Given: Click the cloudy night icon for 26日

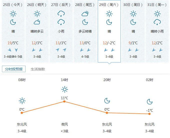Looking at the screenshot, I should (37, 22).
